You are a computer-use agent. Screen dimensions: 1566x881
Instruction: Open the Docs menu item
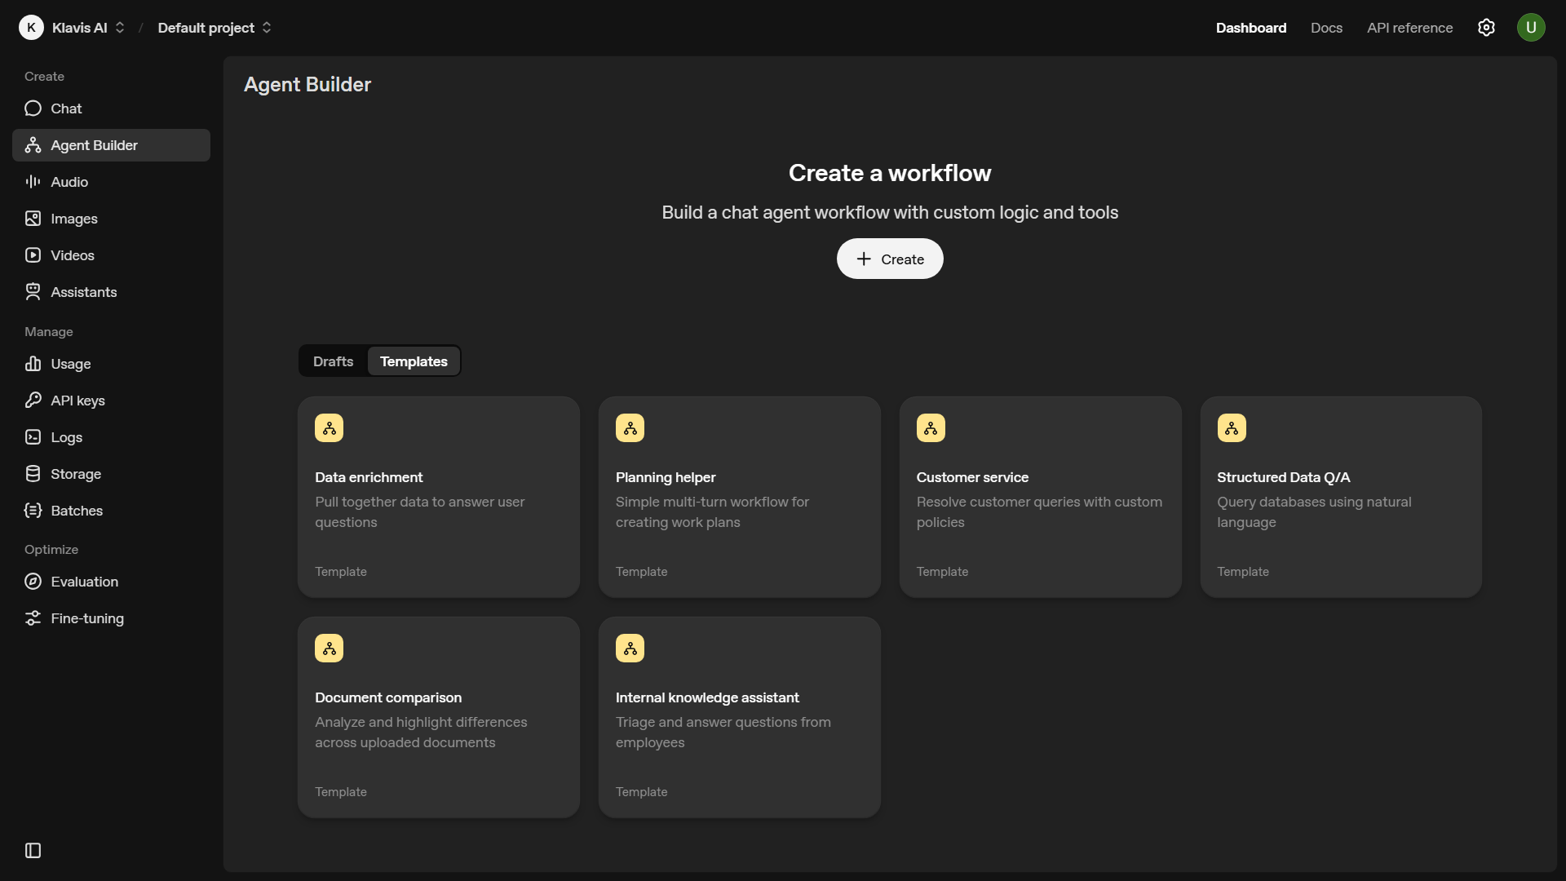(x=1326, y=27)
